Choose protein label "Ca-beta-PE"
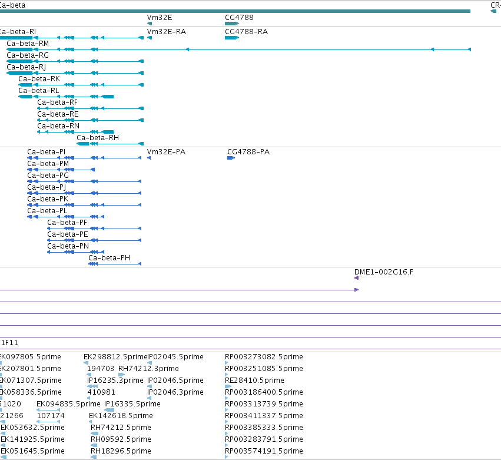The image size is (501, 460). tap(68, 234)
